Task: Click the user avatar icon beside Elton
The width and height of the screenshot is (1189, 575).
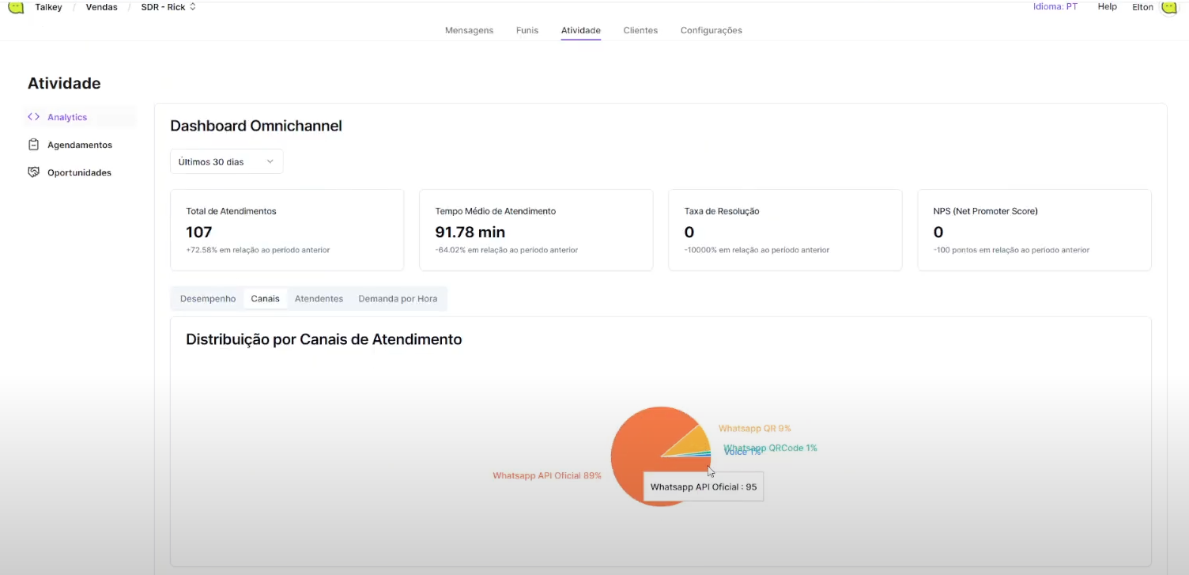Action: coord(1169,7)
